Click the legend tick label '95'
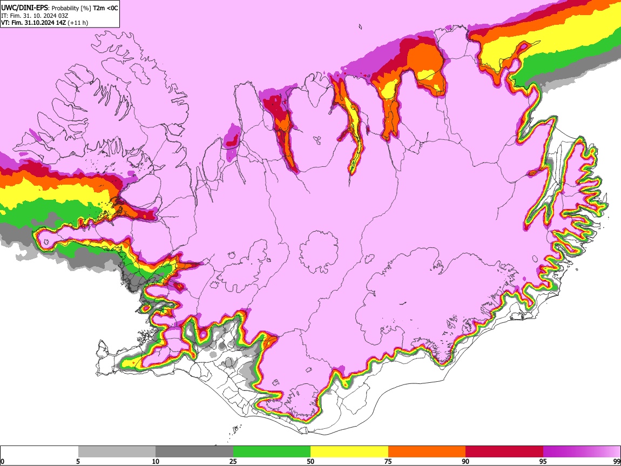 point(543,461)
